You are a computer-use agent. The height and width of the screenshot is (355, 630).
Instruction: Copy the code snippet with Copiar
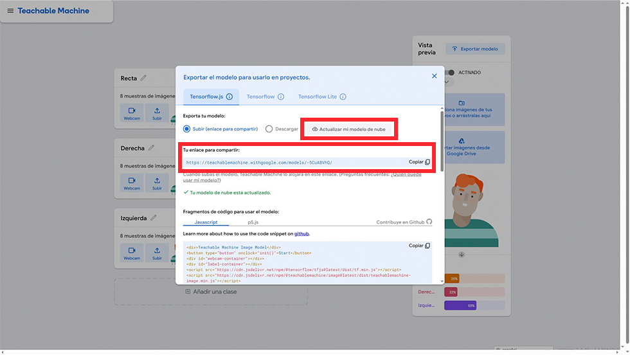click(x=419, y=246)
